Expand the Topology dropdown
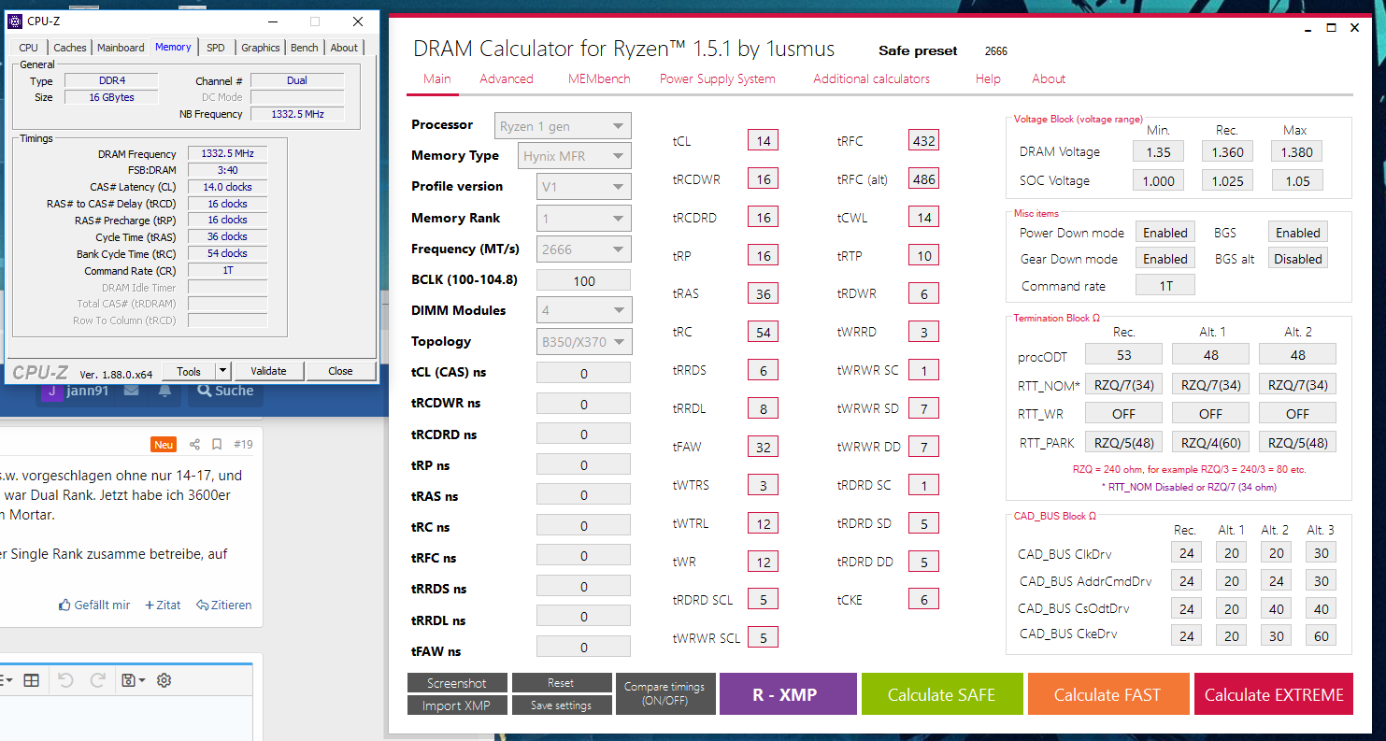 click(x=585, y=342)
